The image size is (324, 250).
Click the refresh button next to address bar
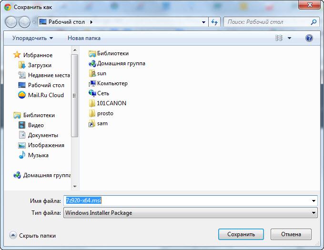coord(214,22)
